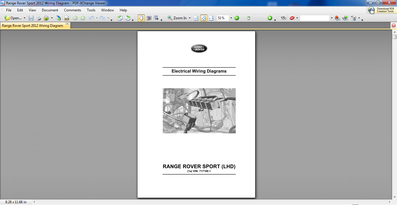Close the document tab with its small x
Screen dimensions: 397x205
[67, 24]
